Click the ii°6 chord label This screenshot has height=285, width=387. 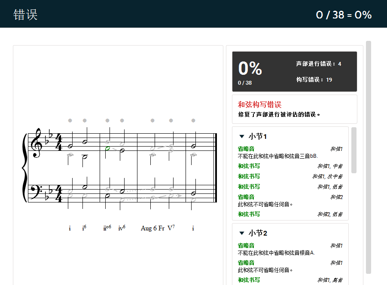(x=107, y=228)
